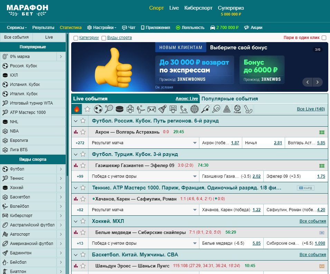Filter live events by darts board icon
Image resolution: width=330 pixels, height=274 pixels.
pos(195,109)
